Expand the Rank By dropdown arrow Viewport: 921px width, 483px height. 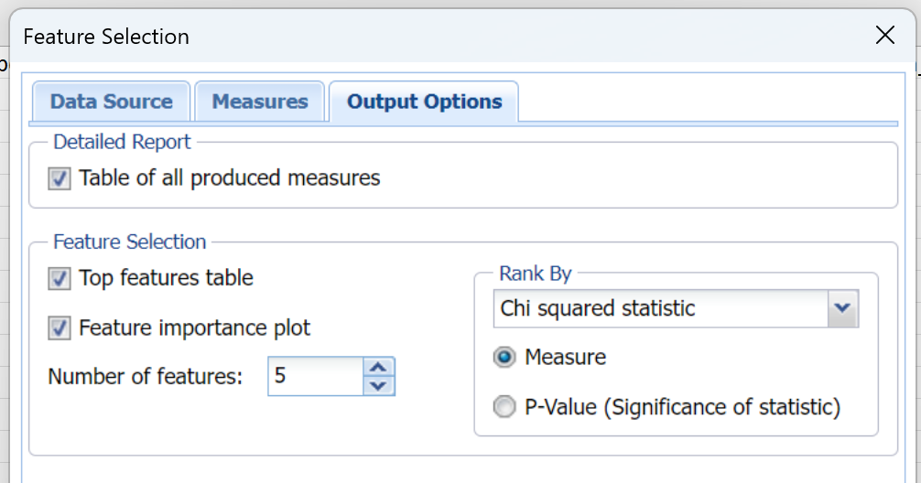(x=842, y=308)
